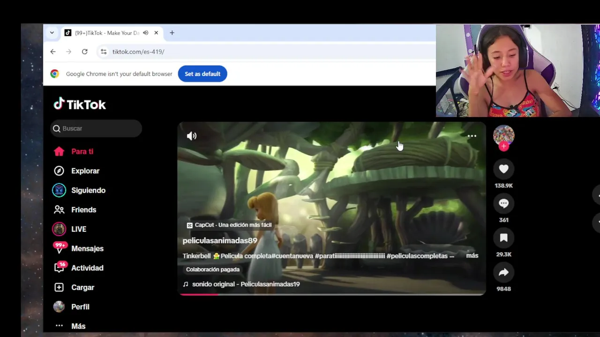The width and height of the screenshot is (600, 337).
Task: Open the peliculasanimadas89 username link
Action: 220,241
